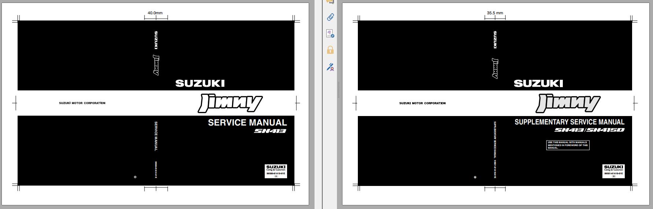
Task: Click the large Jimny logo on left cover
Action: (x=230, y=104)
